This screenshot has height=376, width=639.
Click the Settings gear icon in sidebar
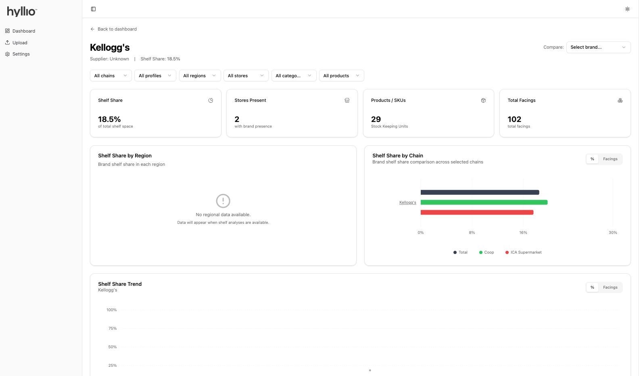click(7, 54)
